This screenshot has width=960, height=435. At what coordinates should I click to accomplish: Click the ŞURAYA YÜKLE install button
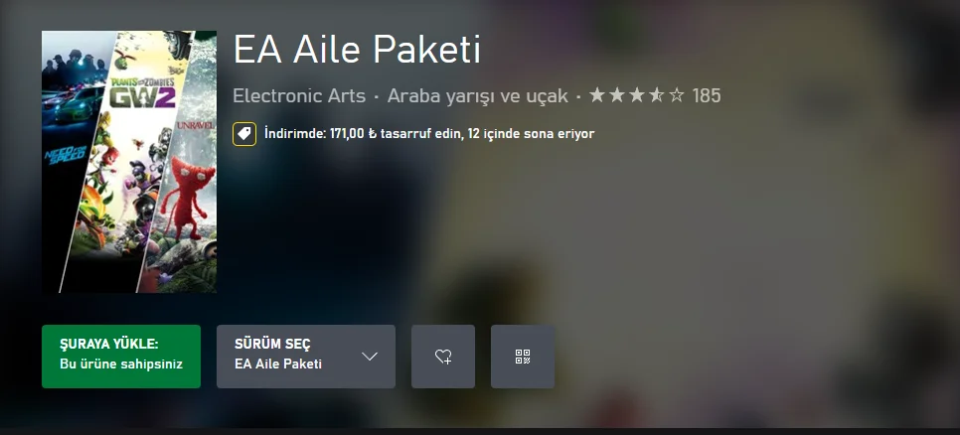click(x=120, y=357)
